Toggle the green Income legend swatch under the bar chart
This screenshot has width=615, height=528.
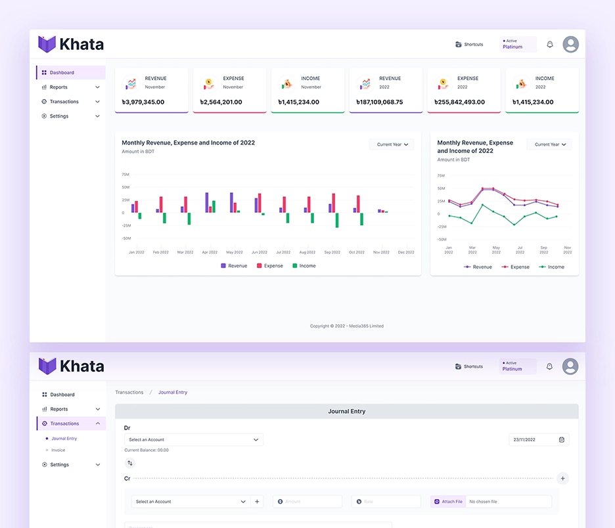click(x=295, y=266)
